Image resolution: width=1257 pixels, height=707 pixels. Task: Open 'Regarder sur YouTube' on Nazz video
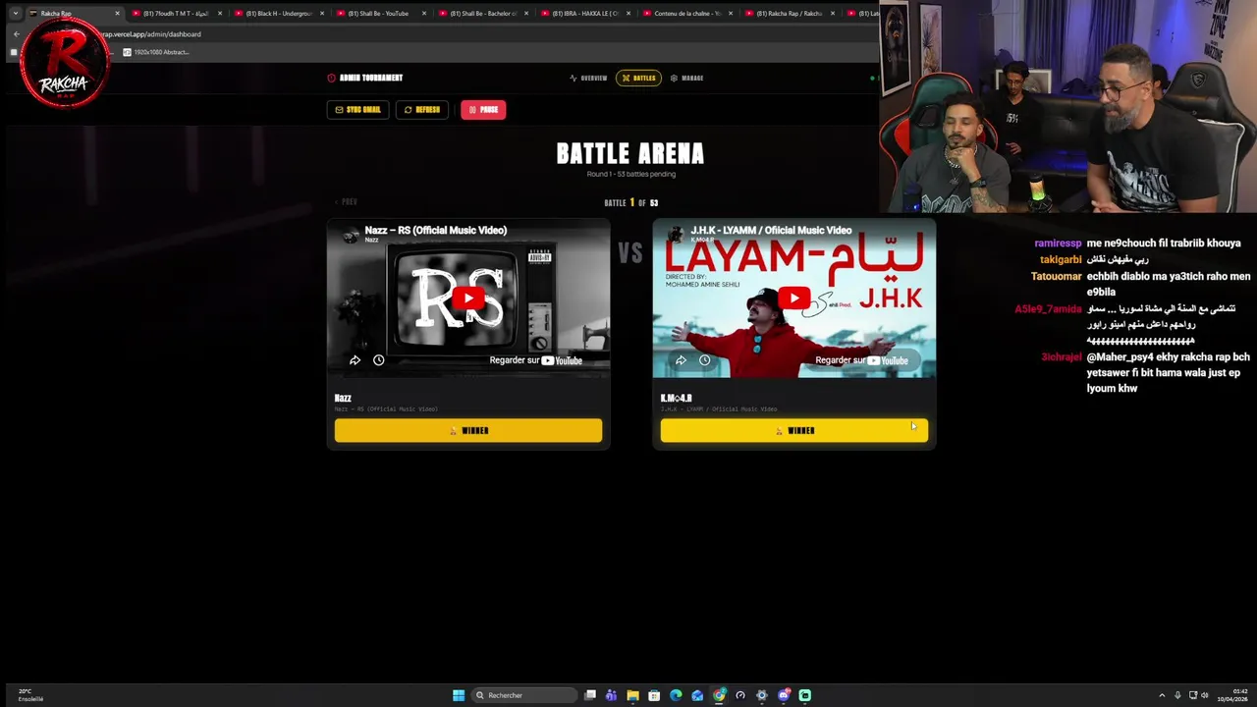tap(536, 360)
